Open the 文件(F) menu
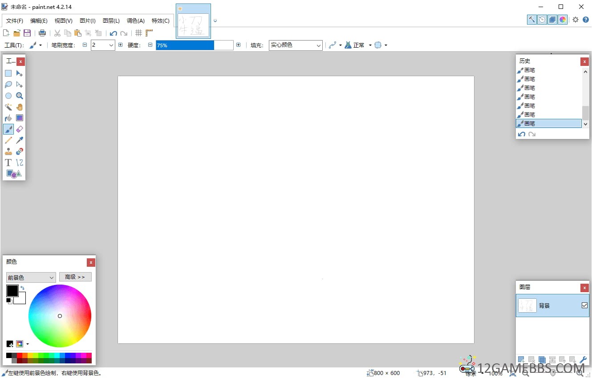592x379 pixels. pyautogui.click(x=15, y=20)
